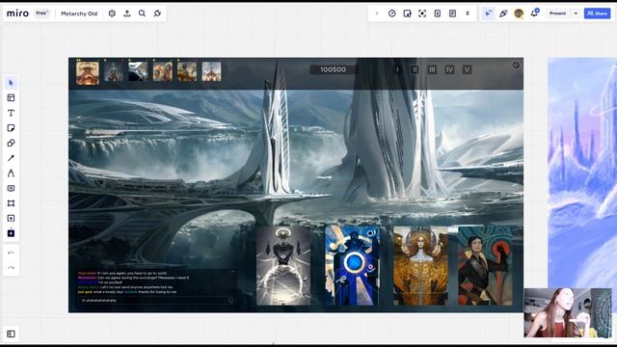Screen dimensions: 617x347
Task: Select the blue orb card
Action: pos(353,266)
